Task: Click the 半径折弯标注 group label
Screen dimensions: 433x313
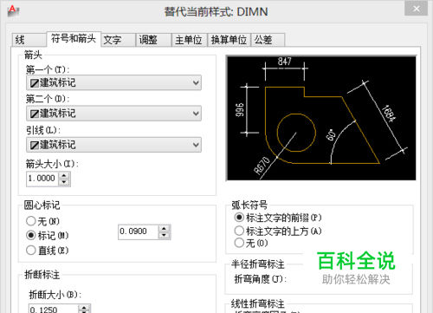Action: click(258, 264)
